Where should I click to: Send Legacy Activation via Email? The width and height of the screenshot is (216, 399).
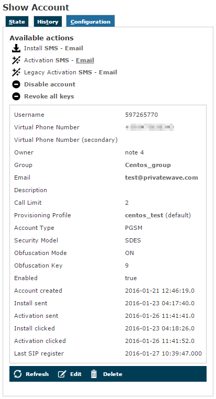108,72
